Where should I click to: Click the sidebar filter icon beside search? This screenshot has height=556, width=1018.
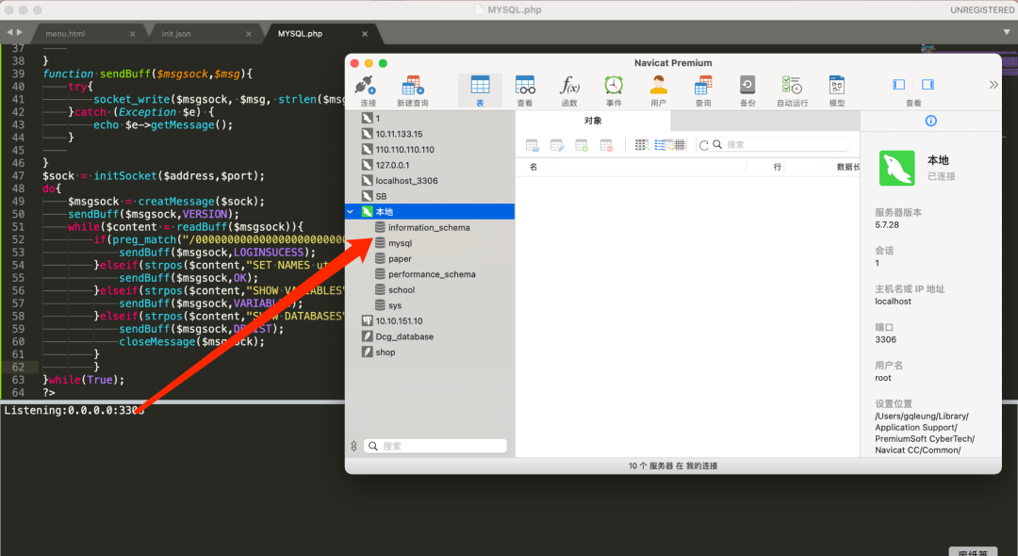[353, 446]
